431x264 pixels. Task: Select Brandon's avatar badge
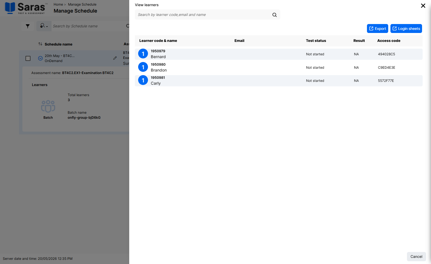143,67
